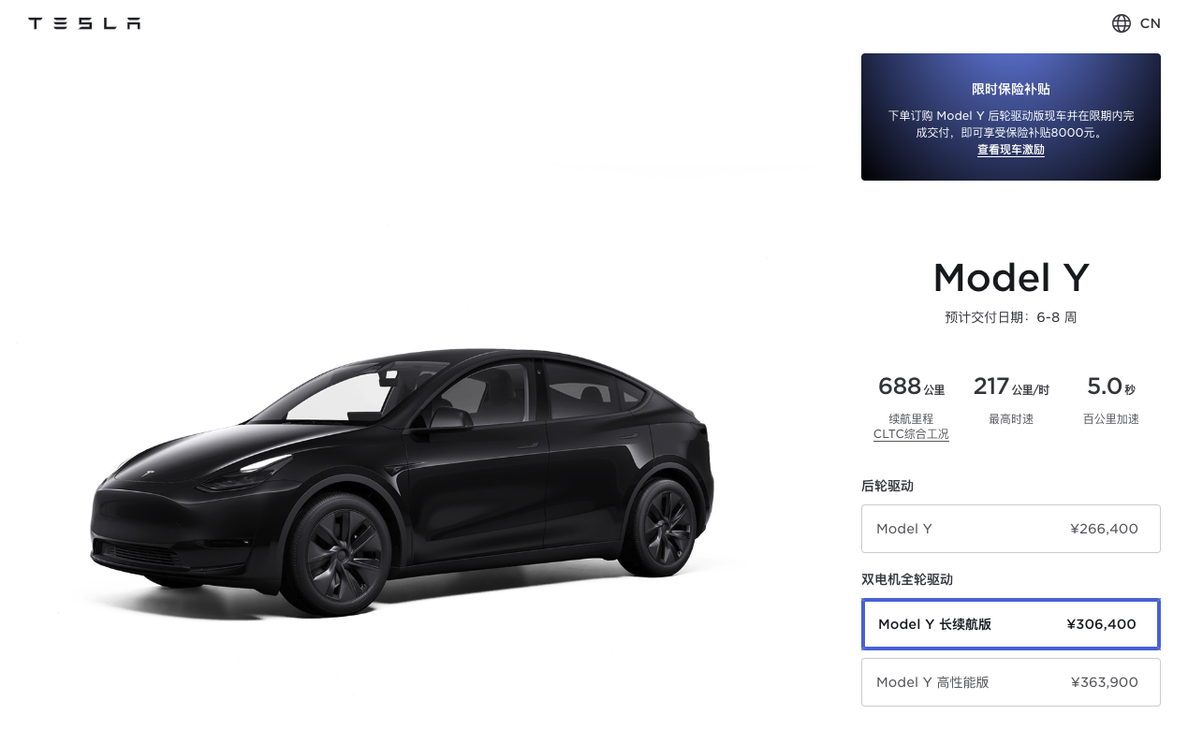Open the globe language selector icon
Viewport: 1188px width, 729px height.
pos(1121,23)
